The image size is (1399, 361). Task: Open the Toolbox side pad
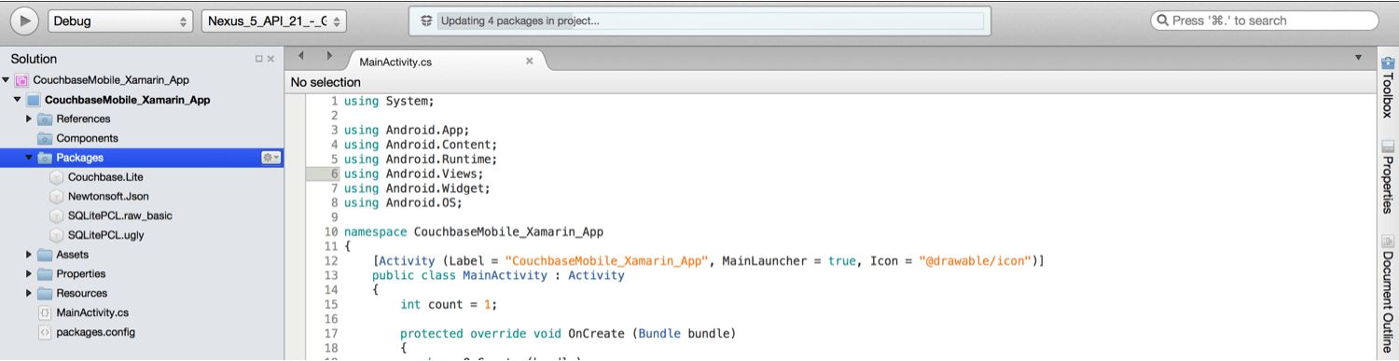(x=1388, y=86)
